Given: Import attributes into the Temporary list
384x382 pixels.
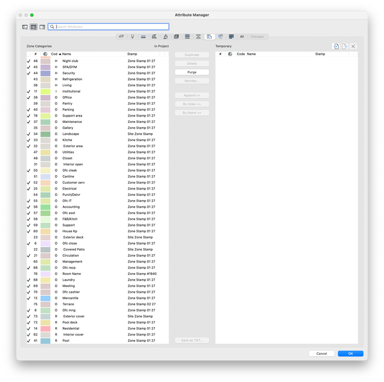Looking at the screenshot, I should pos(336,46).
